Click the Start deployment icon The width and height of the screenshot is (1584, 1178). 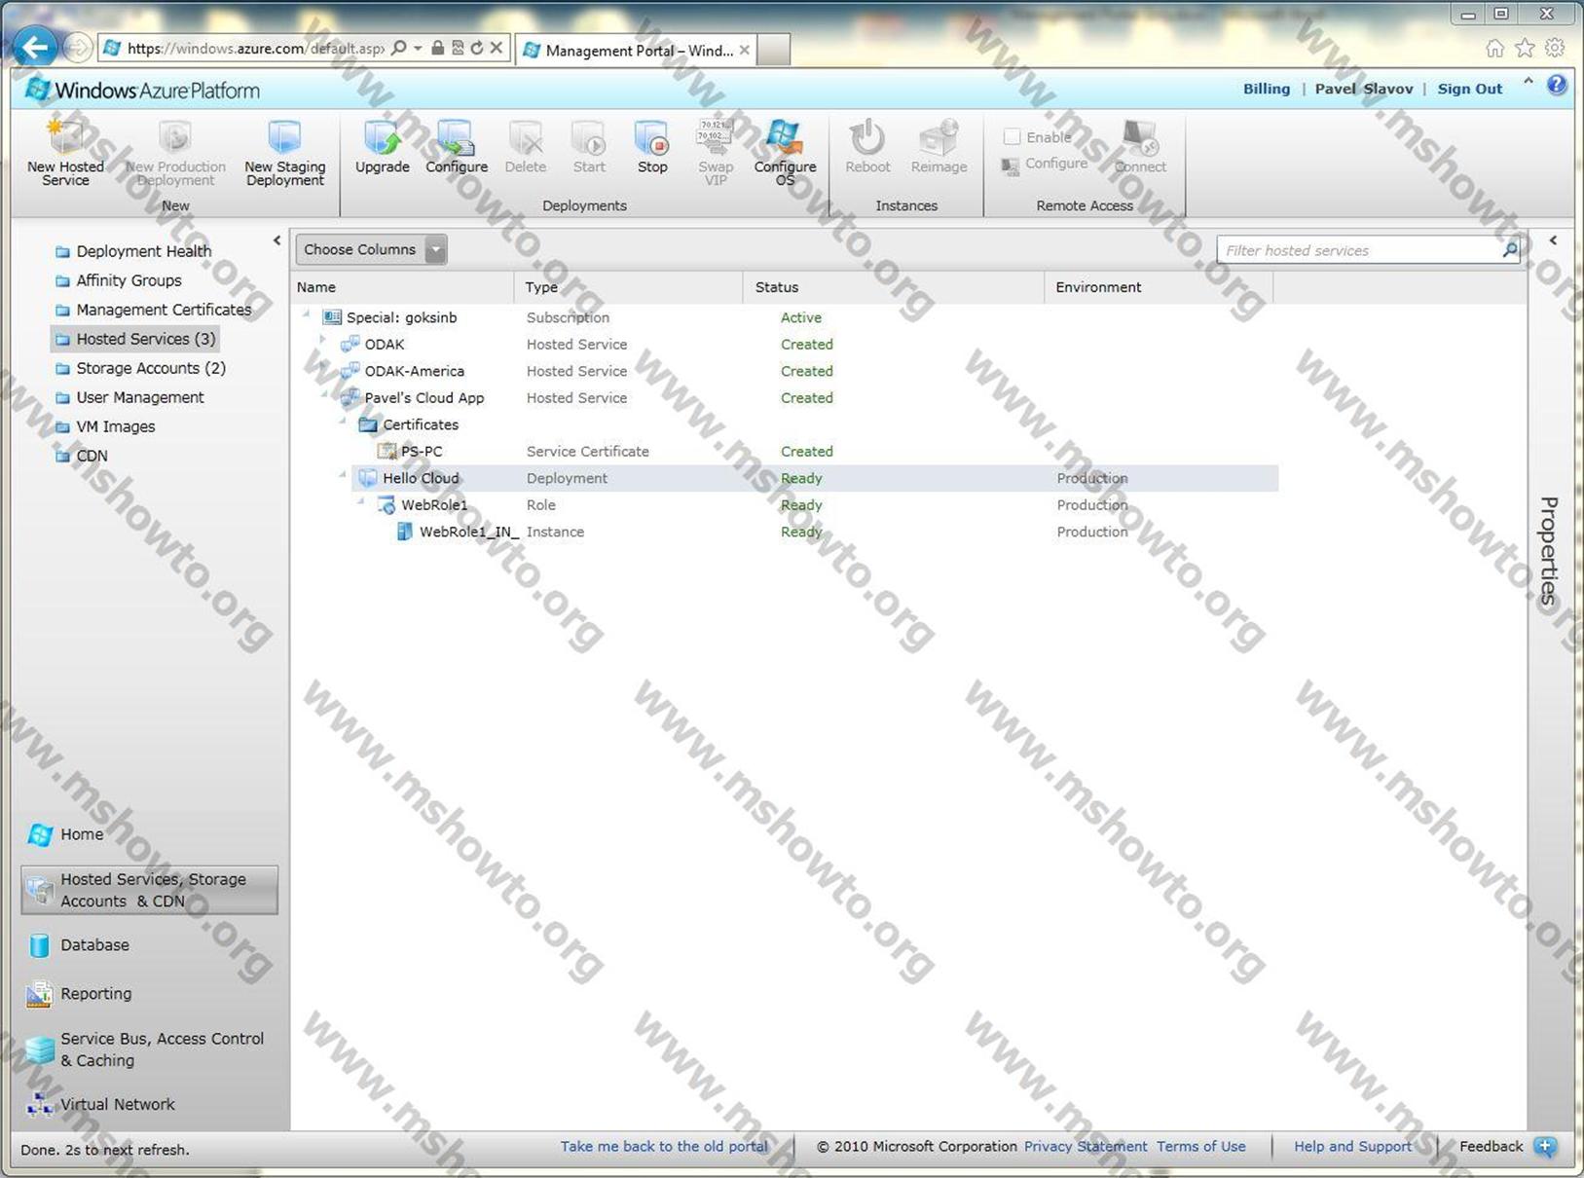pyautogui.click(x=588, y=137)
